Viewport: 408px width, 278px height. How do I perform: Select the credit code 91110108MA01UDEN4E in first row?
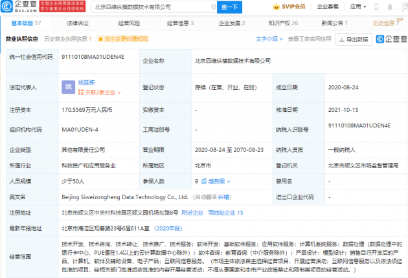point(93,57)
